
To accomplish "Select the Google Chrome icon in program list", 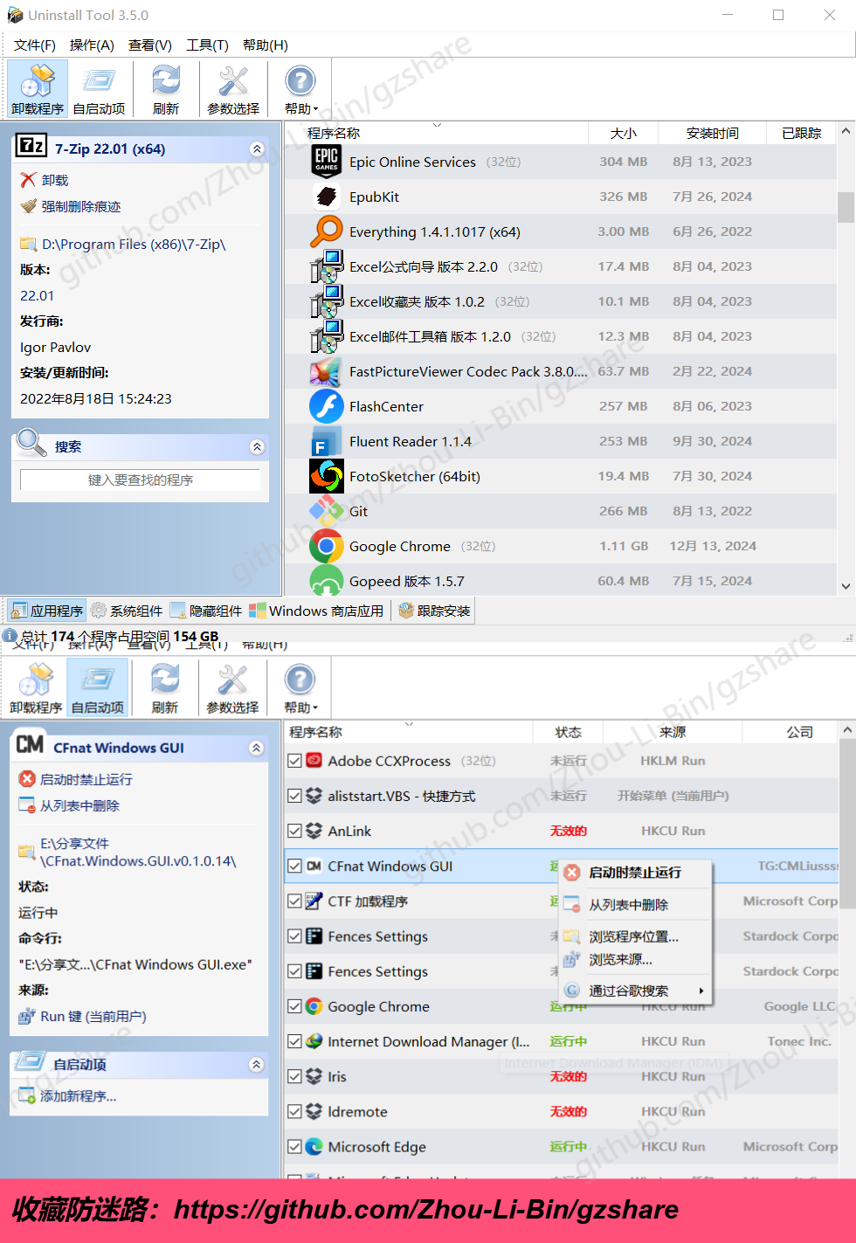I will 327,546.
